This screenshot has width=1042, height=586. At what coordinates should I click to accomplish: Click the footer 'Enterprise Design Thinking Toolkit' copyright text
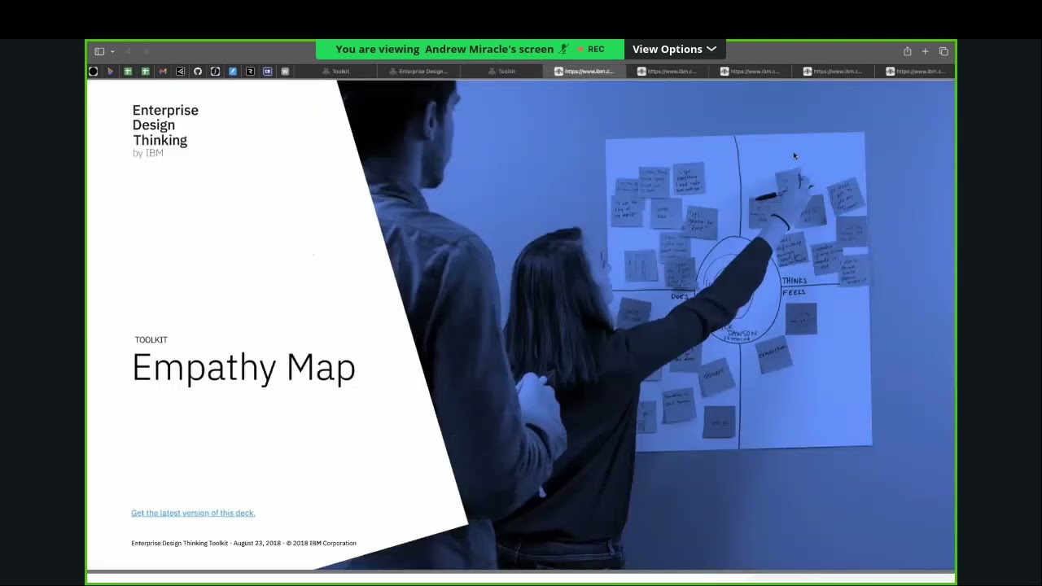(243, 543)
